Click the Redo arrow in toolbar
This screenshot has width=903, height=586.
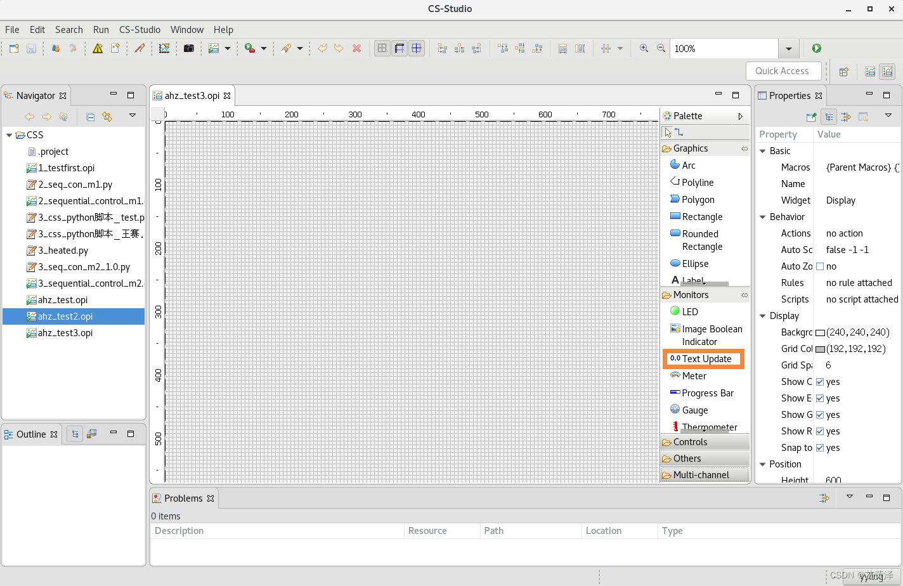pyautogui.click(x=339, y=48)
